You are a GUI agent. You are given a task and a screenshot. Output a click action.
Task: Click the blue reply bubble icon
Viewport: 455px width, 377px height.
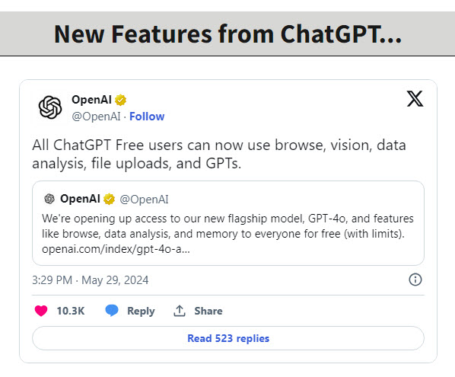coord(111,311)
